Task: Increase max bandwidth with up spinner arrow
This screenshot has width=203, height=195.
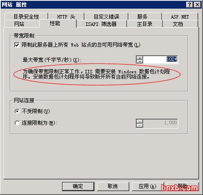Action: 140,58
